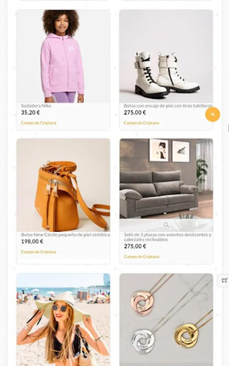Open the pink Nike hoodie product image
Screen dimensions: 229x366
coord(63,56)
